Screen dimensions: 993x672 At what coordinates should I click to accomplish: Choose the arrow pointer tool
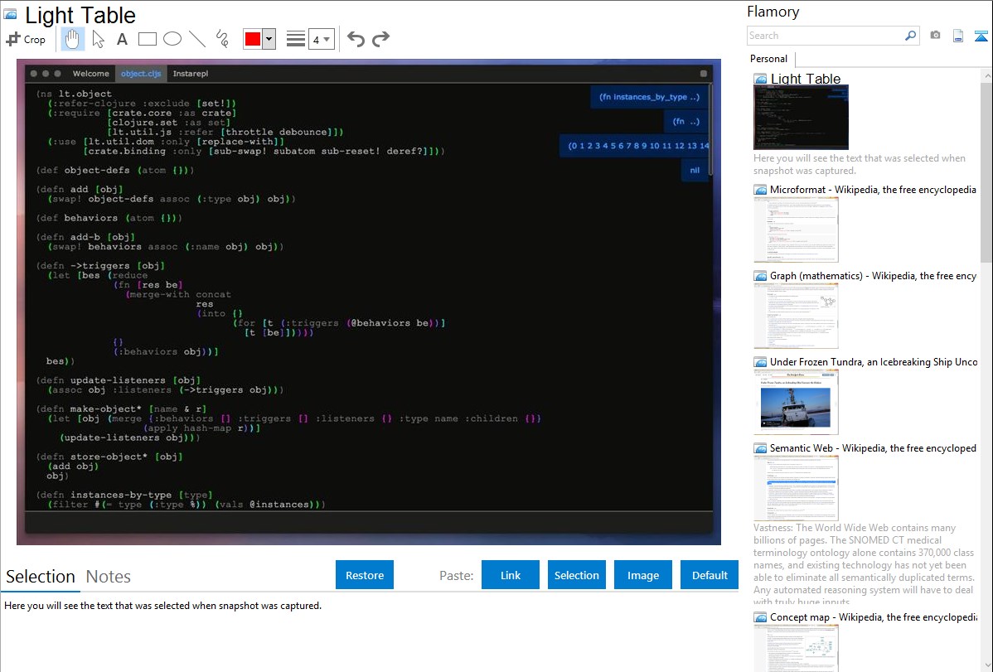[98, 39]
